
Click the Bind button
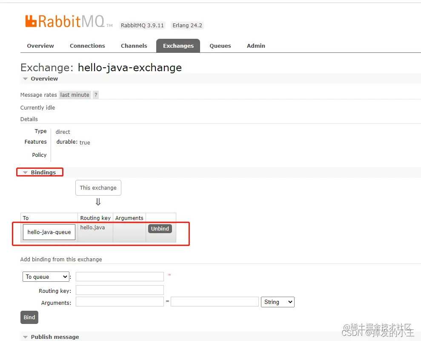point(29,317)
